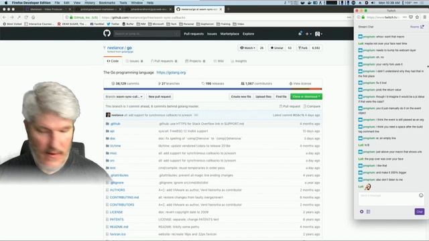Viewport: 429px width, 241px height.
Task: Click the message box in Twitch chat
Action: coord(391,199)
